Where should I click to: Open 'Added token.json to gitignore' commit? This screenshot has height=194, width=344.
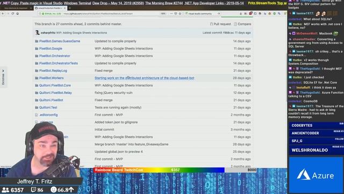[116, 122]
